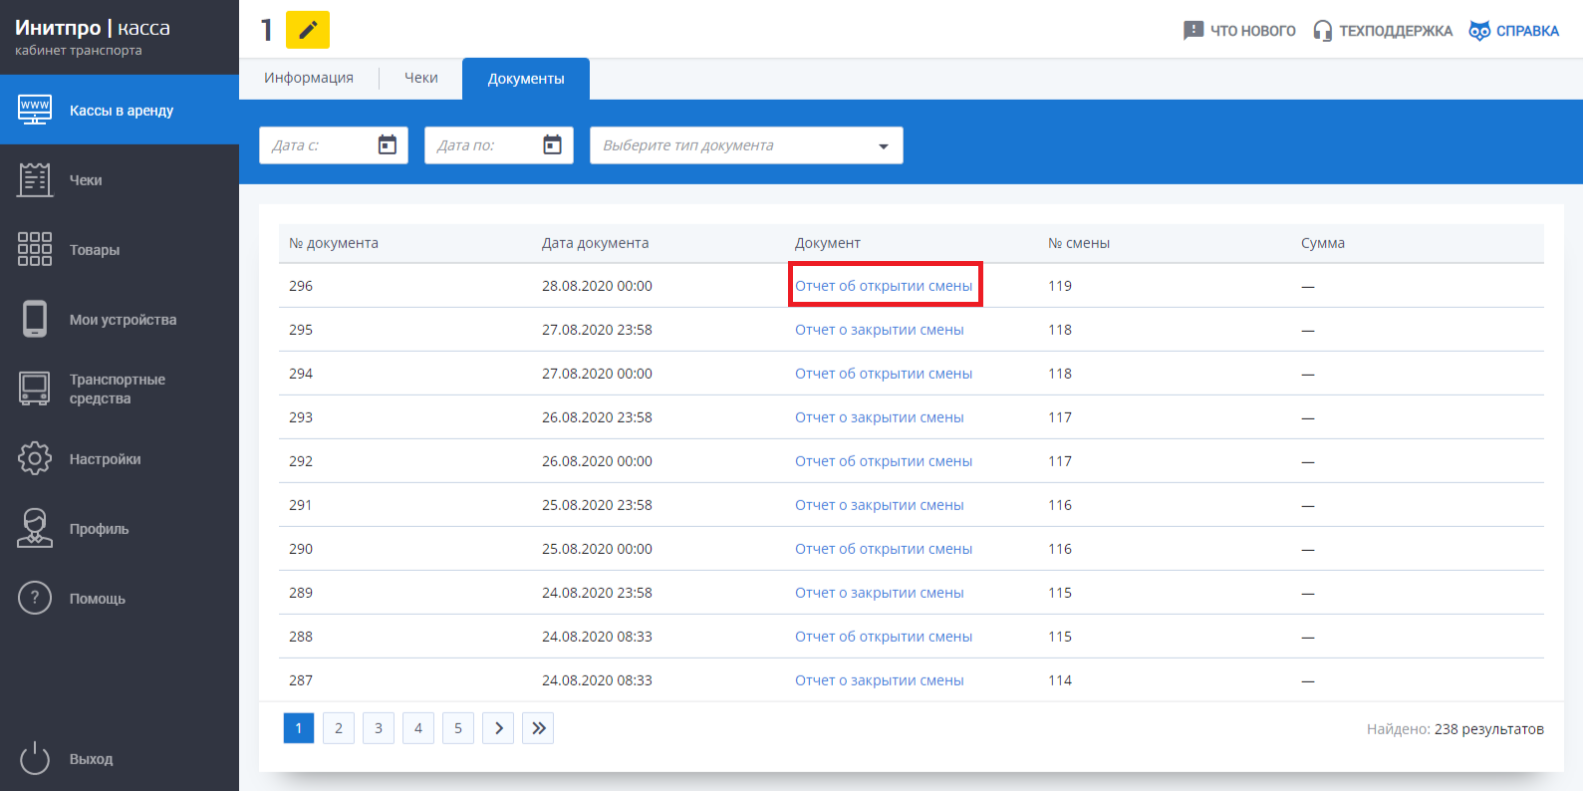Open 'Отчет об открытии смены' document 292
The height and width of the screenshot is (791, 1583).
[x=884, y=461]
